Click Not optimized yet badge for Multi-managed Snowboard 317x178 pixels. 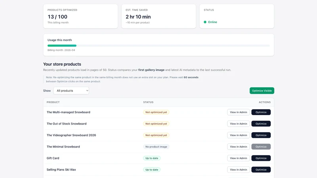156,112
